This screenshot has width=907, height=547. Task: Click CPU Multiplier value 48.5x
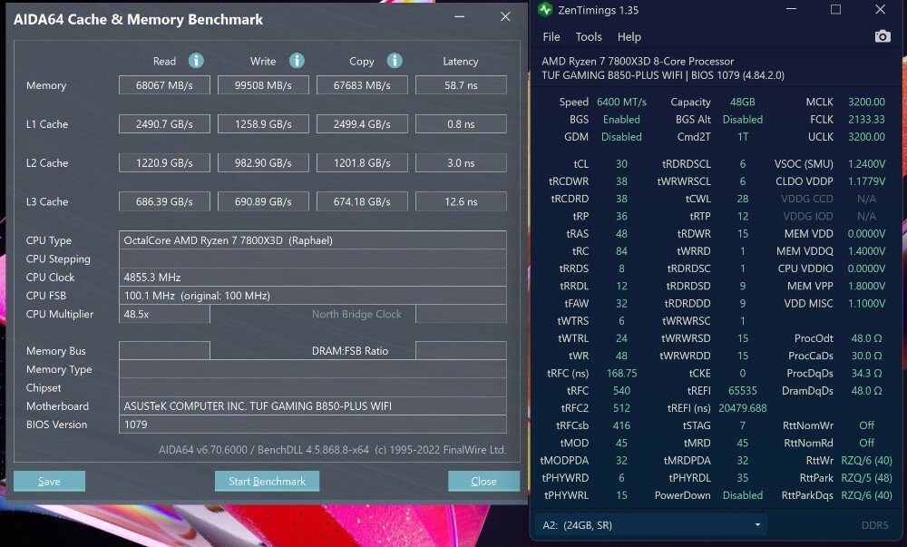[164, 314]
